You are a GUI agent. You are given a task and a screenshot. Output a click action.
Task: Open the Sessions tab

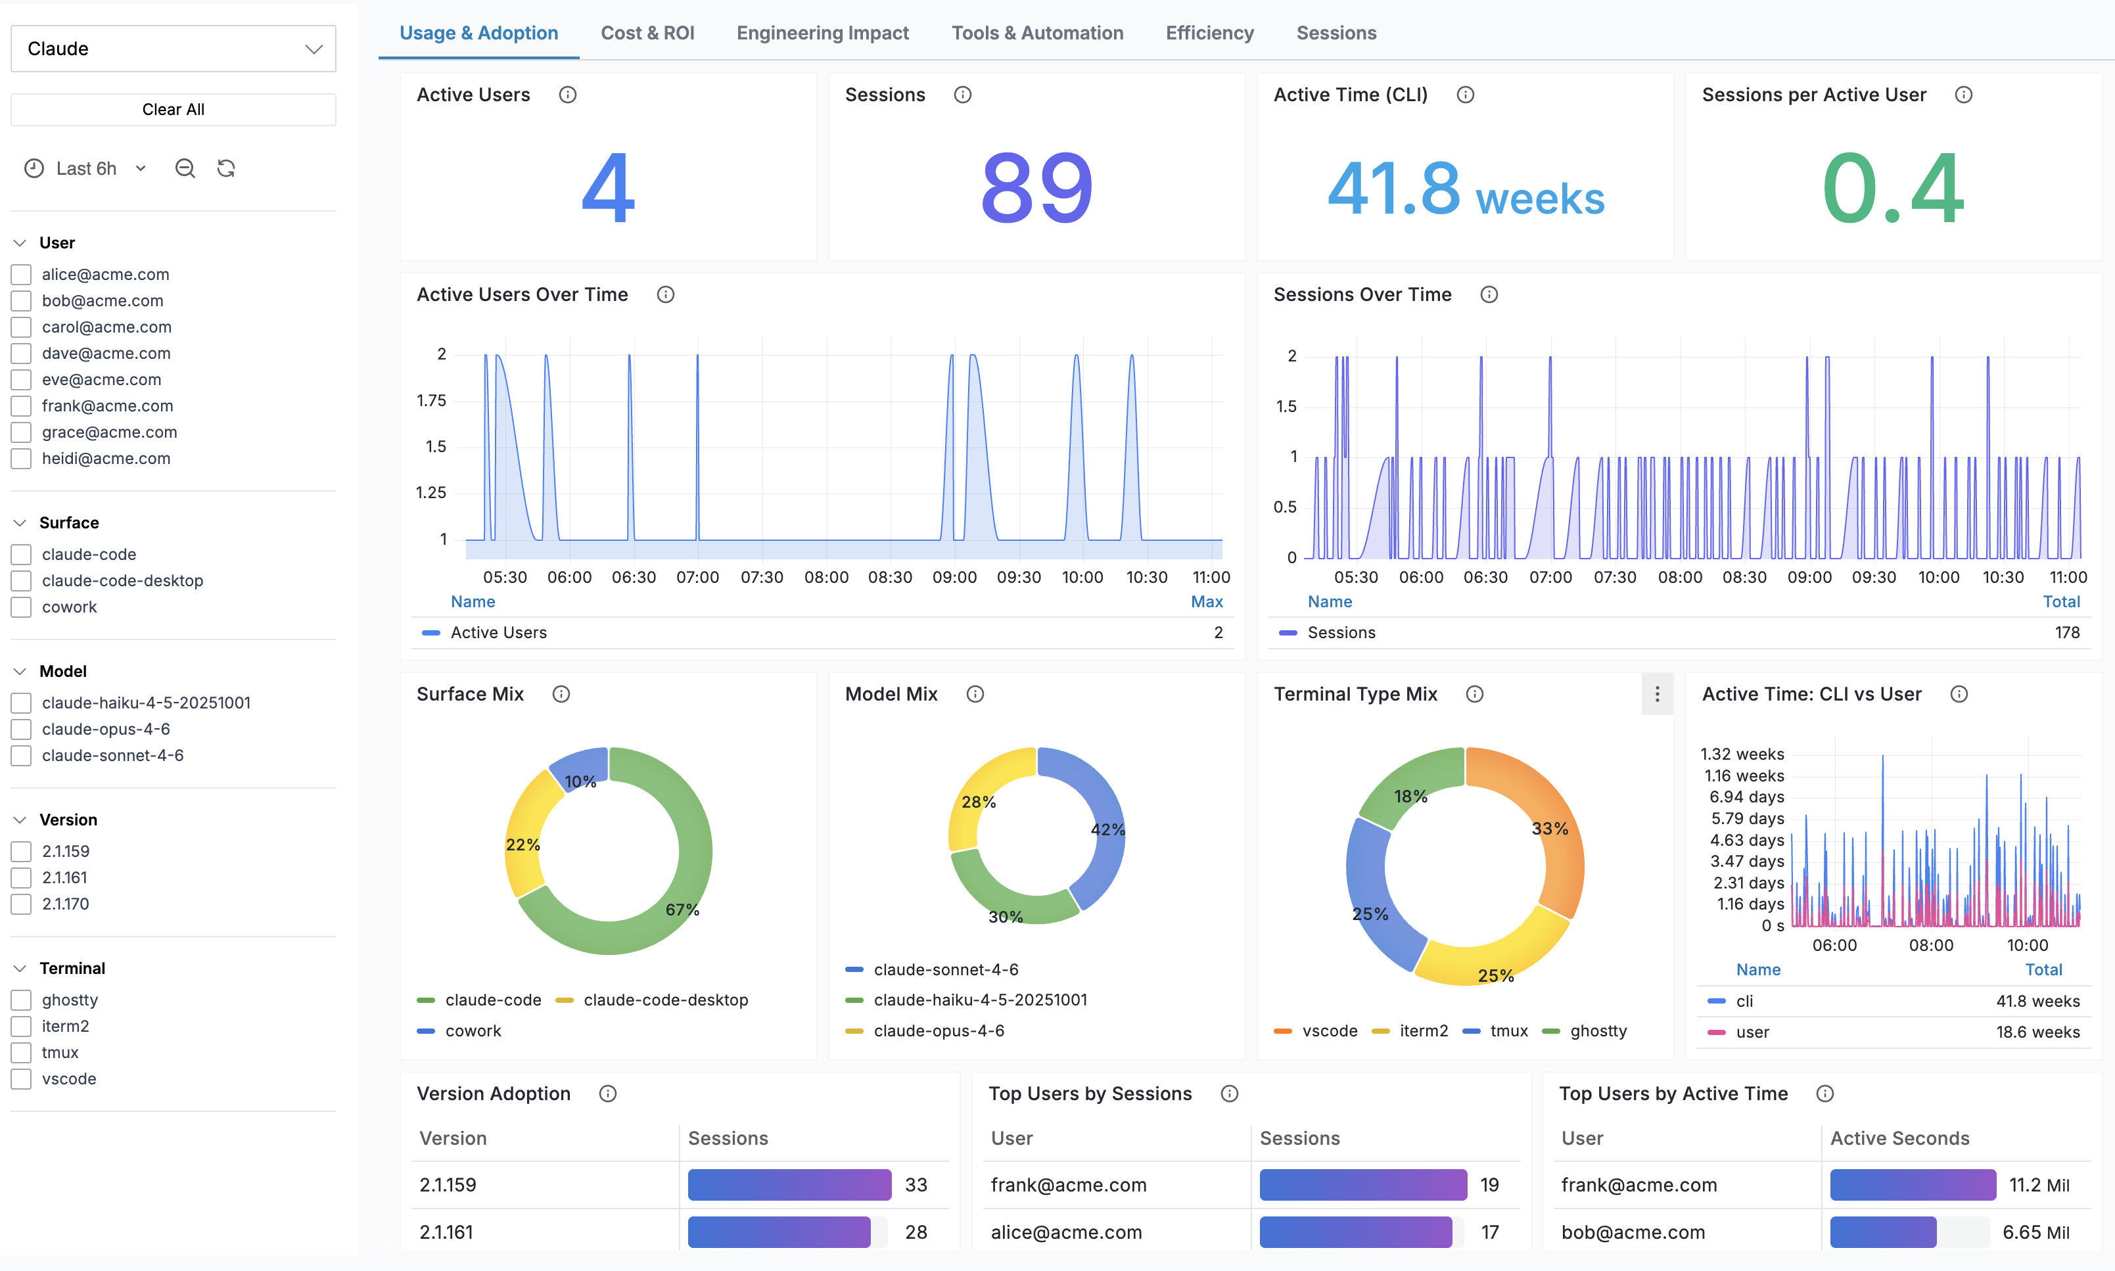coord(1337,34)
